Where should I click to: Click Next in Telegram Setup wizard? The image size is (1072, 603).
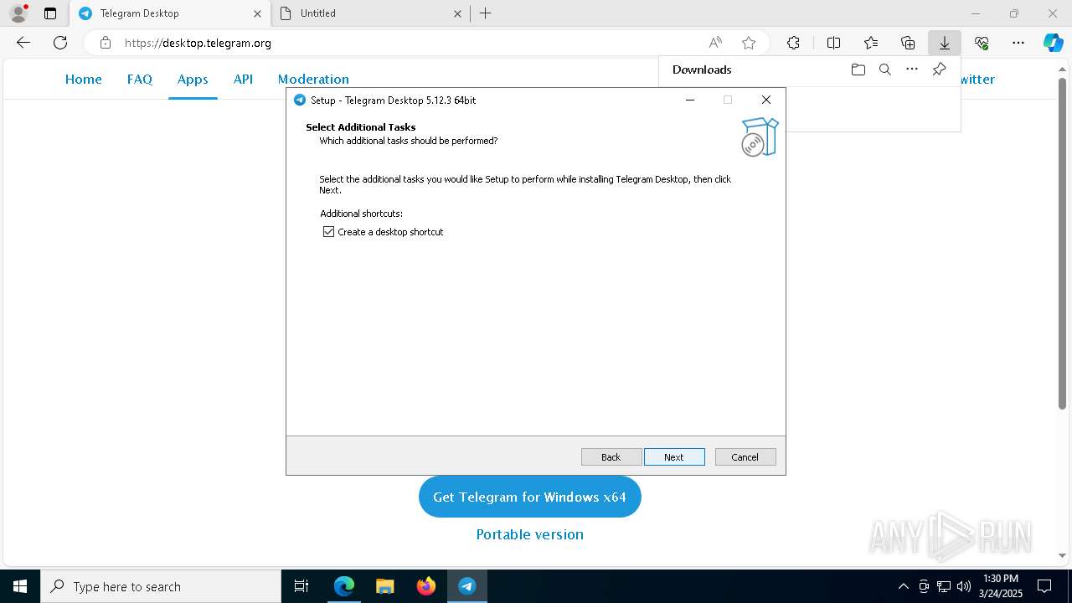click(x=674, y=456)
